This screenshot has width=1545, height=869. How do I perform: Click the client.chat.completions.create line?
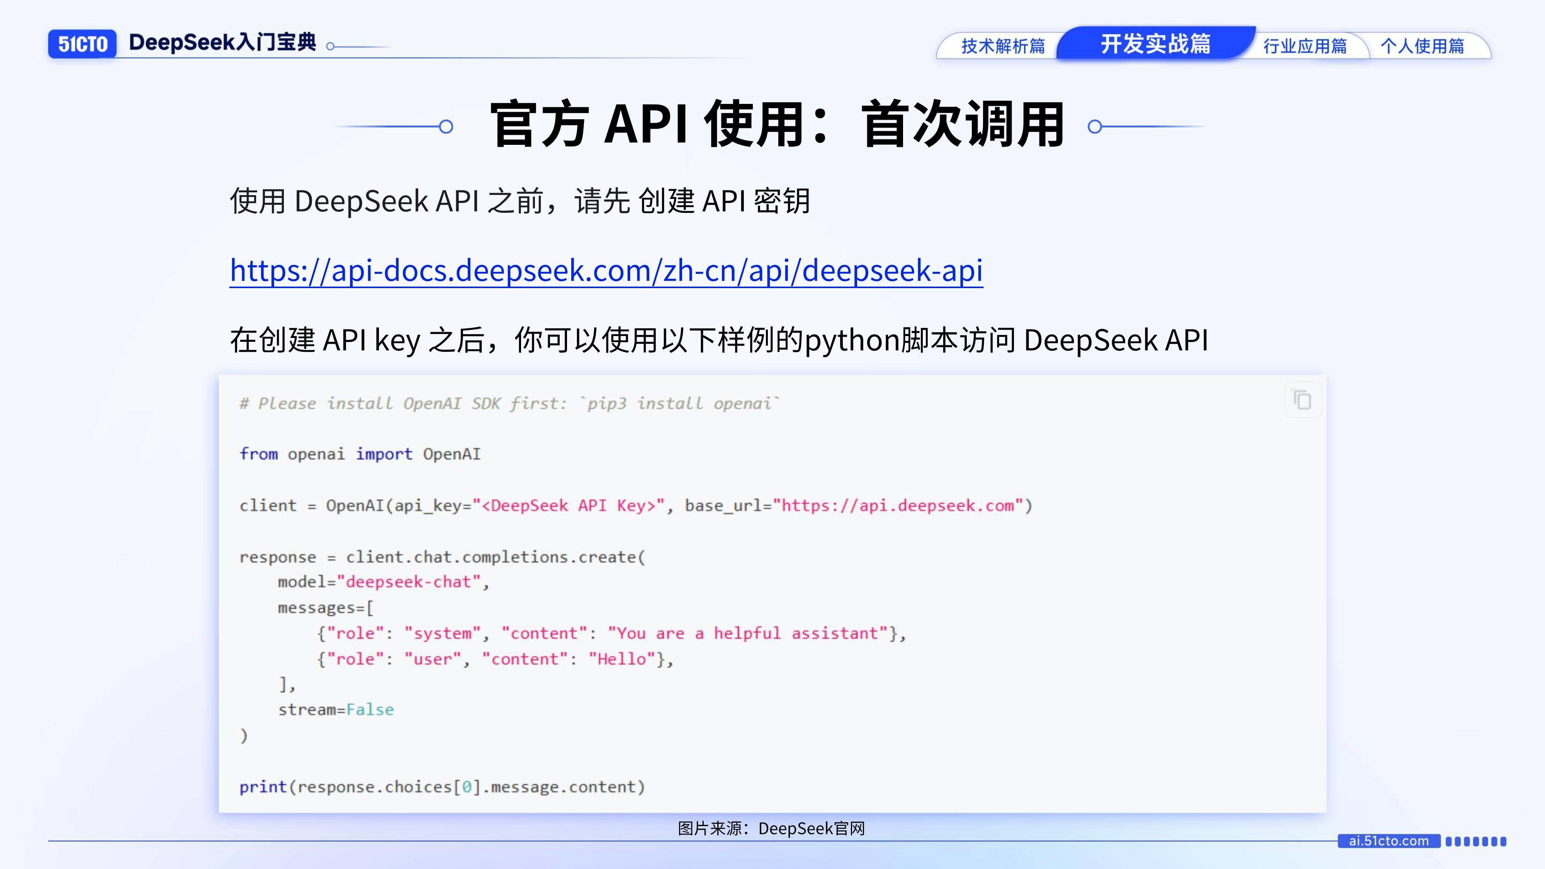pyautogui.click(x=443, y=557)
